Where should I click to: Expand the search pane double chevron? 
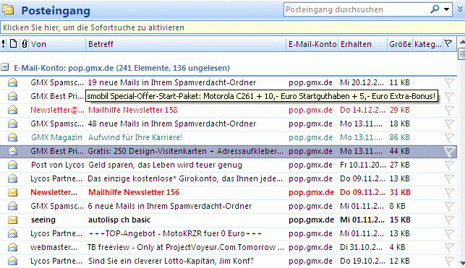(x=460, y=9)
